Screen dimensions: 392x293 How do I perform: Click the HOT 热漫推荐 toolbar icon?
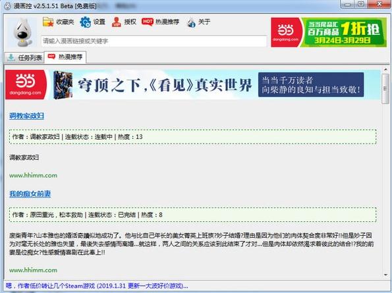coord(148,22)
